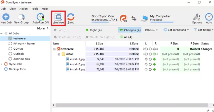Expand the Sync Jobs group
214x112 pixels.
coord(2,64)
